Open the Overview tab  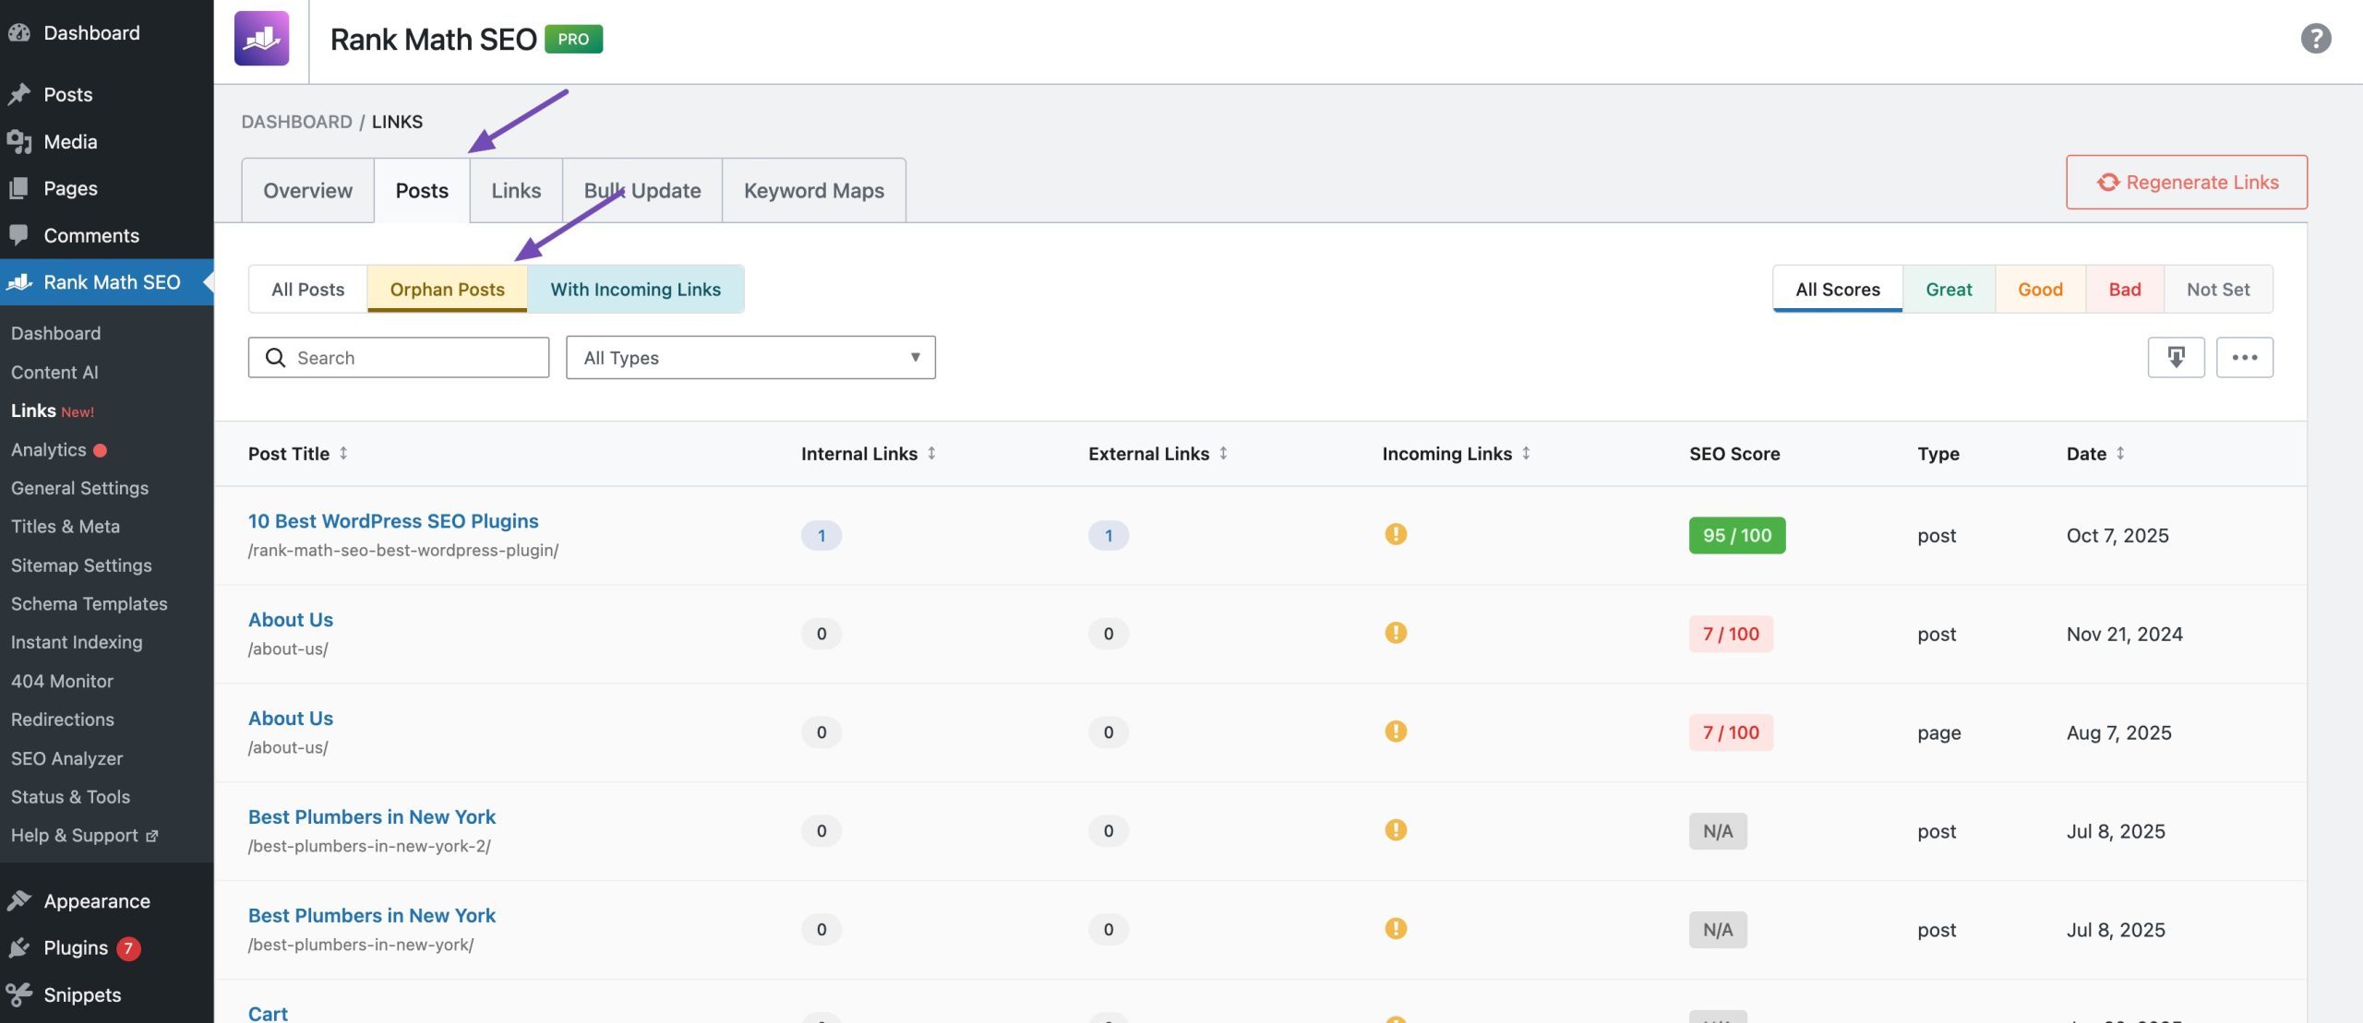point(307,190)
